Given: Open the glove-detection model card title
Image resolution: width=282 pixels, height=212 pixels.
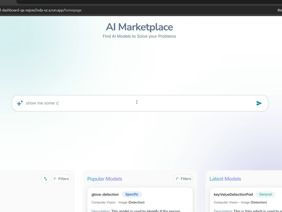Looking at the screenshot, I should [x=105, y=194].
